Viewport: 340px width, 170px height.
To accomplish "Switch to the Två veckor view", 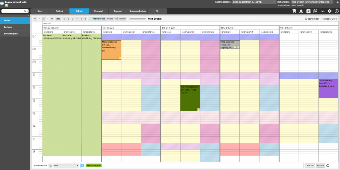I will point(120,19).
